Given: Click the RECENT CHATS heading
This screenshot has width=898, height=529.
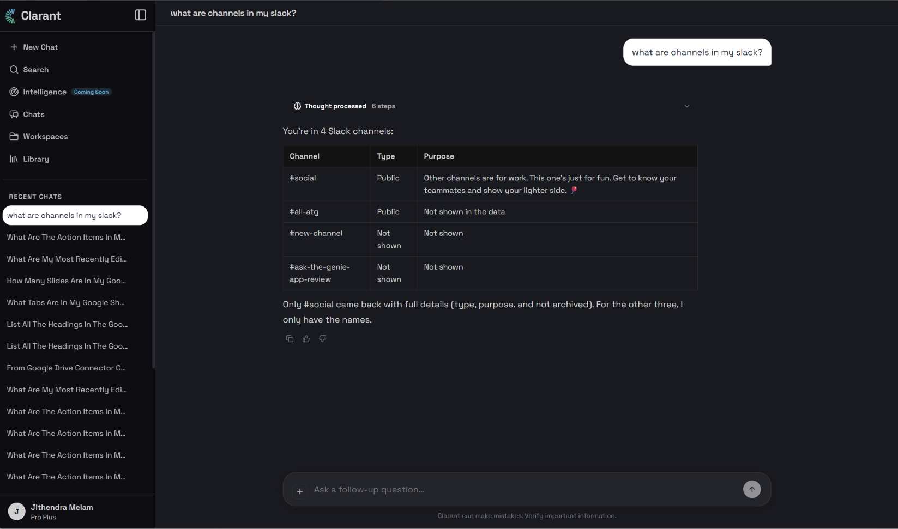Looking at the screenshot, I should pos(35,197).
